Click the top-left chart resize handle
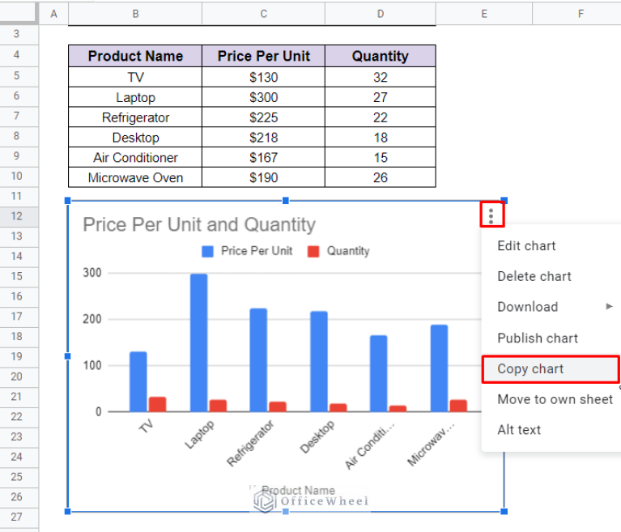The height and width of the screenshot is (532, 621). point(67,201)
